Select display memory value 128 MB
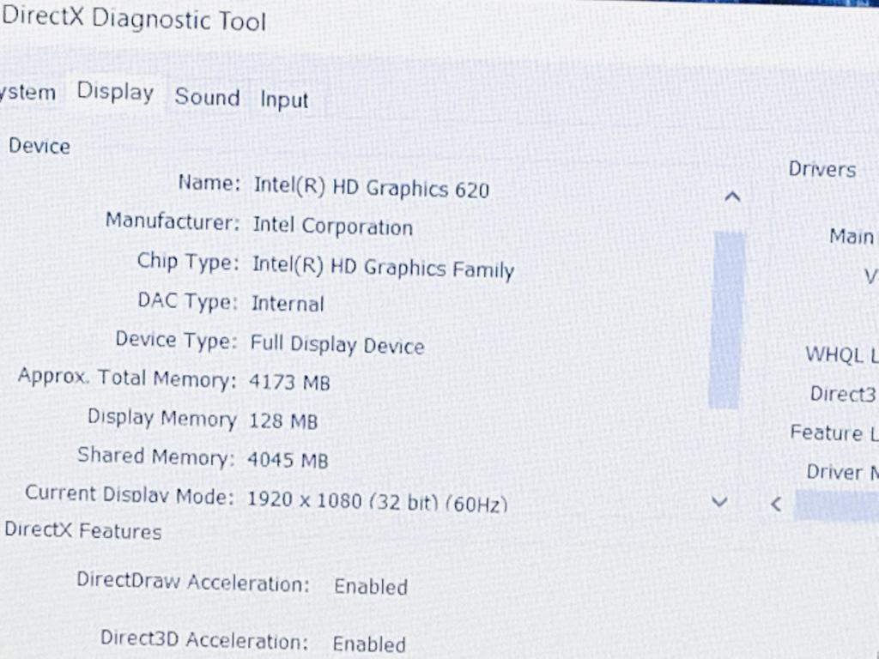This screenshot has height=659, width=879. tap(283, 420)
